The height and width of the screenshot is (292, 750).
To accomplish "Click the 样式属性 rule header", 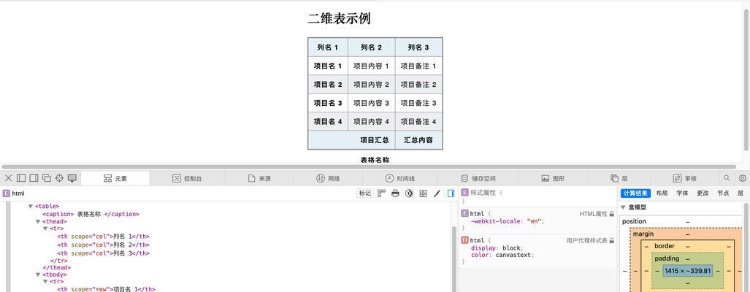I will [483, 193].
